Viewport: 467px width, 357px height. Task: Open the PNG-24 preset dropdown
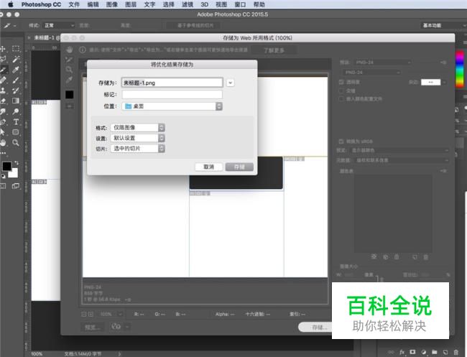(x=383, y=62)
